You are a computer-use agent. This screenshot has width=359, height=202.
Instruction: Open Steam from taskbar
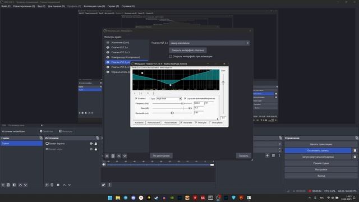[157, 198]
